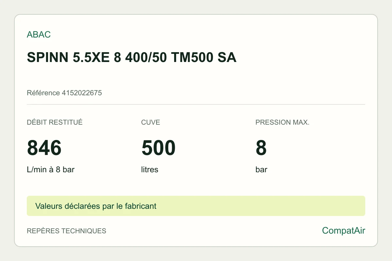Image resolution: width=392 pixels, height=261 pixels.
Task: Click the L/min à 8 bar unit
Action: (x=51, y=170)
